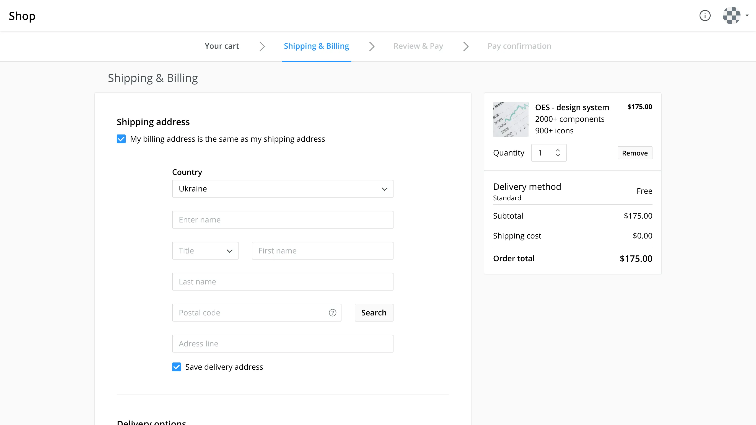Click chevron arrow after Your cart
756x425 pixels.
[262, 46]
